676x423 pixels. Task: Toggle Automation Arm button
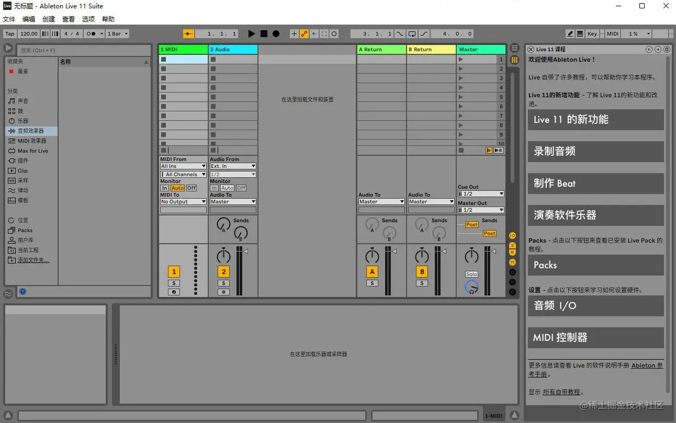tap(304, 33)
